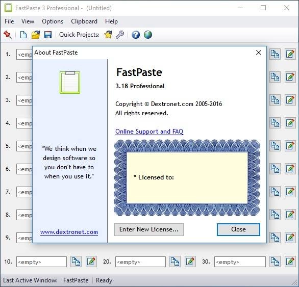Click the partly hidden field of item 9

point(24,238)
